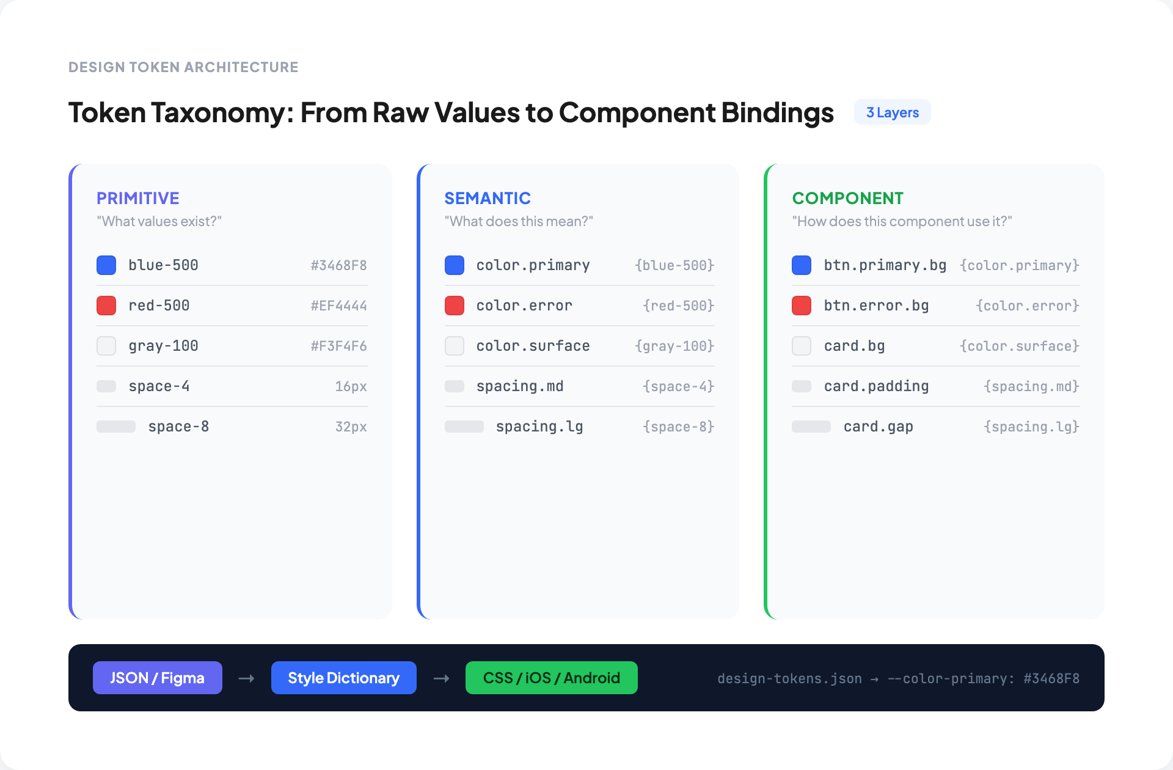
Task: Click the spacing.lg size bar
Action: point(464,427)
